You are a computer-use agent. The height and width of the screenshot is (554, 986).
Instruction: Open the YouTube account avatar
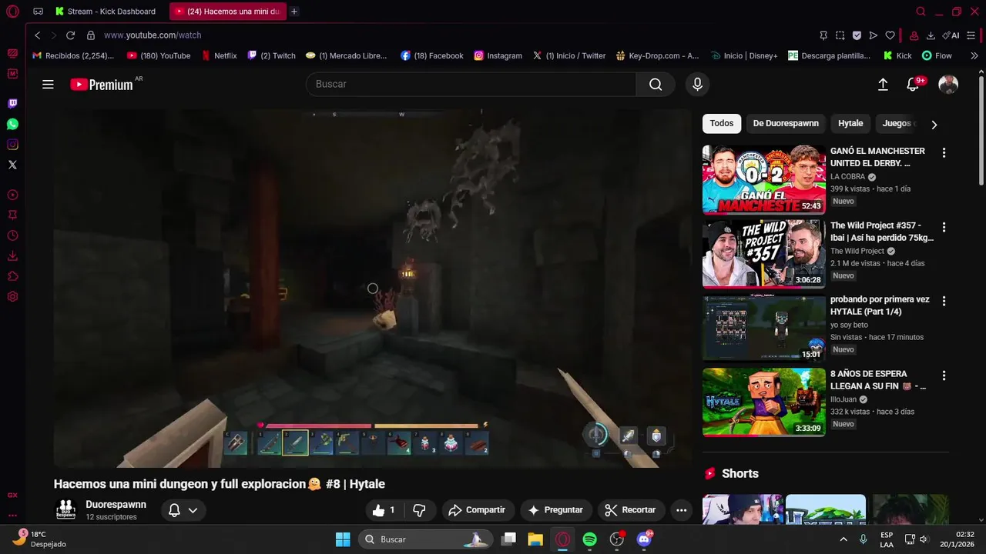[x=948, y=84]
